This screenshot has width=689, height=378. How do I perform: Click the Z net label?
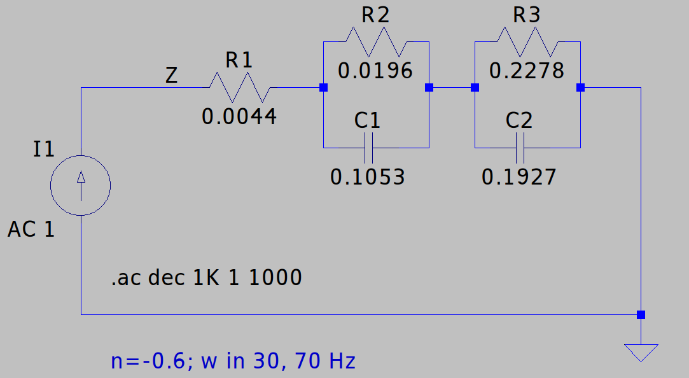[x=172, y=76]
